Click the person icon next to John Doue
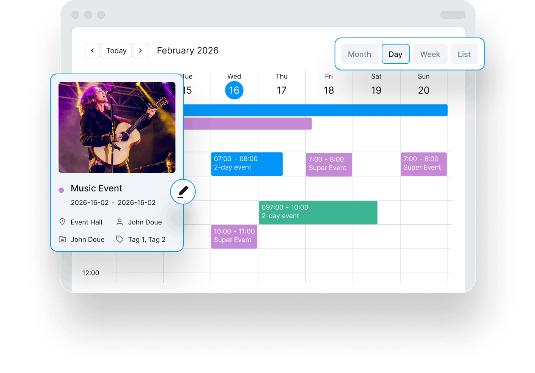The image size is (535, 373). click(x=120, y=222)
